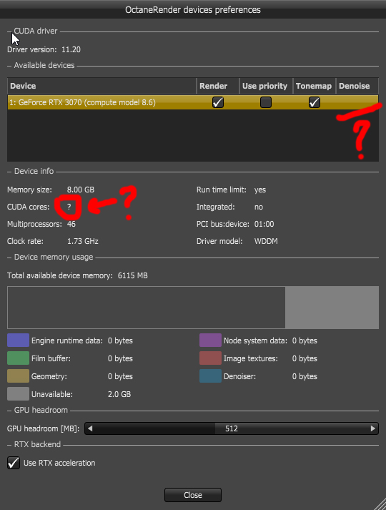Screen dimensions: 386x510
Task: Click the Driver model value WDDM
Action: point(266,241)
